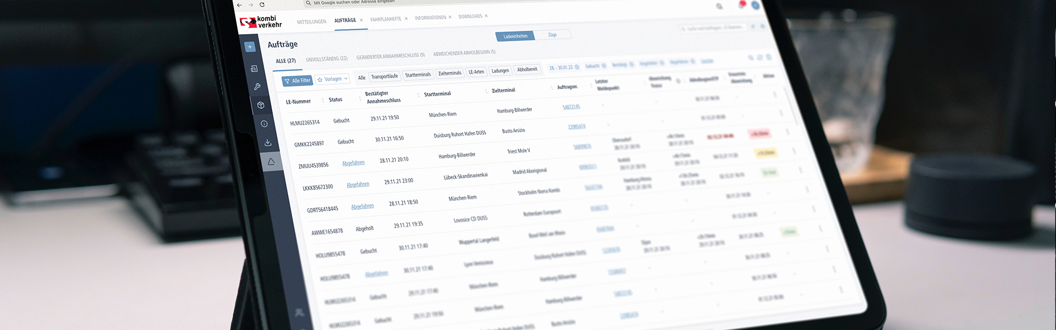Show the Alle (27) orders tab

point(285,61)
